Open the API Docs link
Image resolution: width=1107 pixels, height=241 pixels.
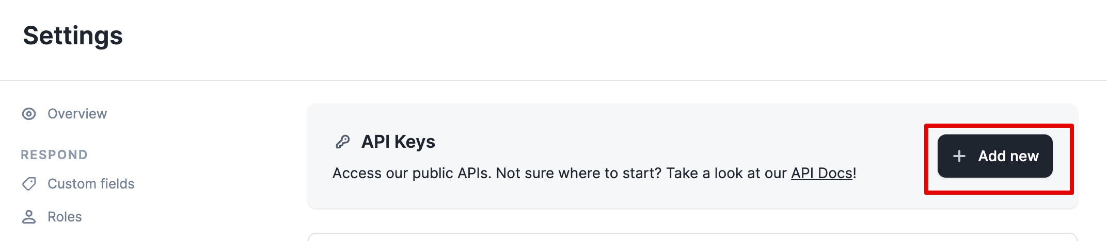coord(821,173)
